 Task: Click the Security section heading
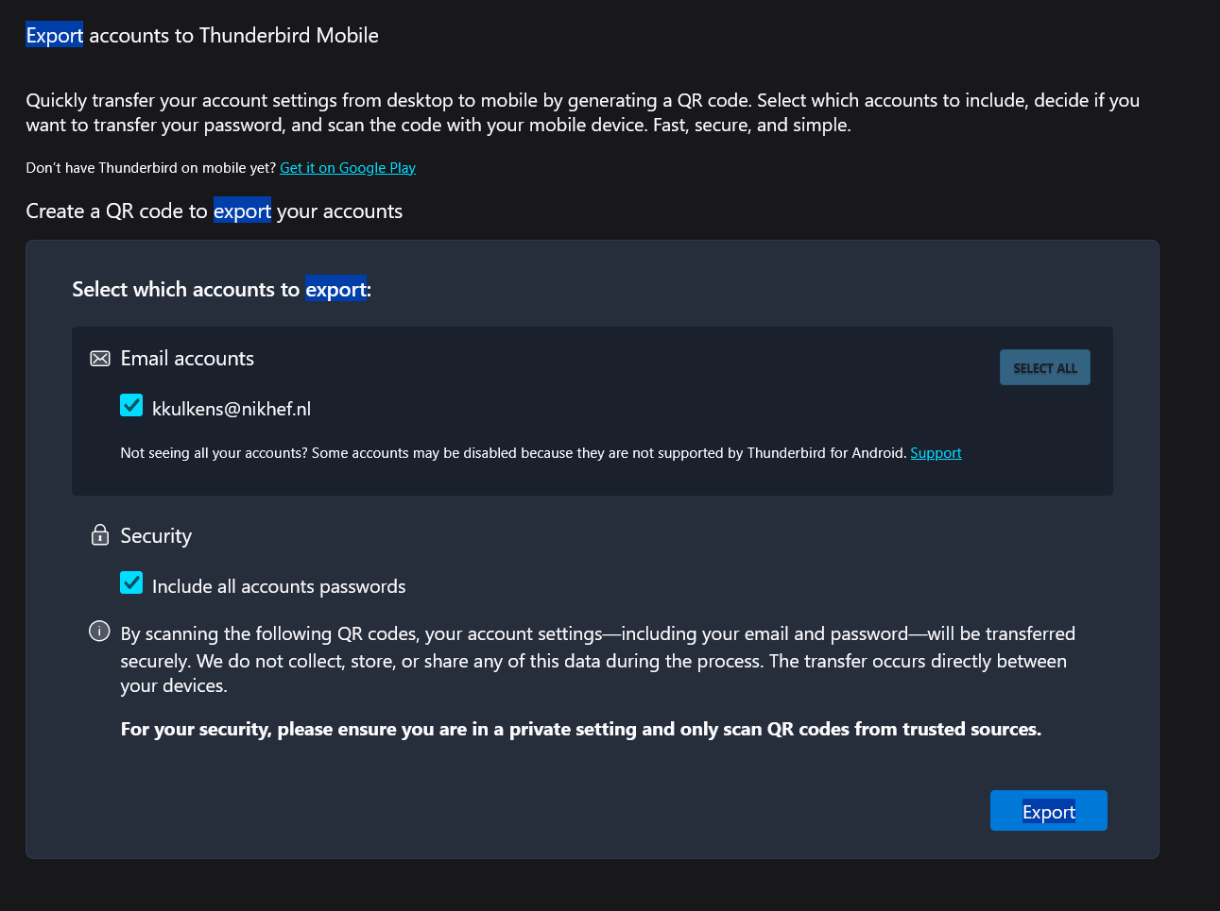(156, 536)
